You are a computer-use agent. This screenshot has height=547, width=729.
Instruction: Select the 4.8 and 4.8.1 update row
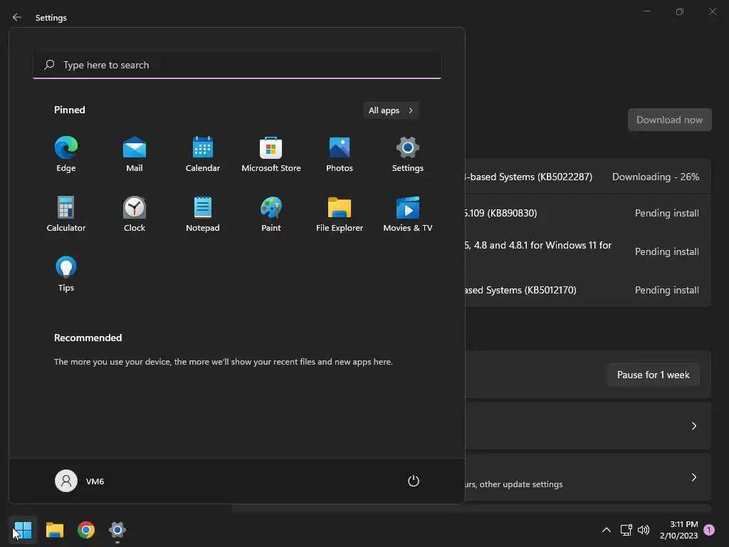(588, 251)
